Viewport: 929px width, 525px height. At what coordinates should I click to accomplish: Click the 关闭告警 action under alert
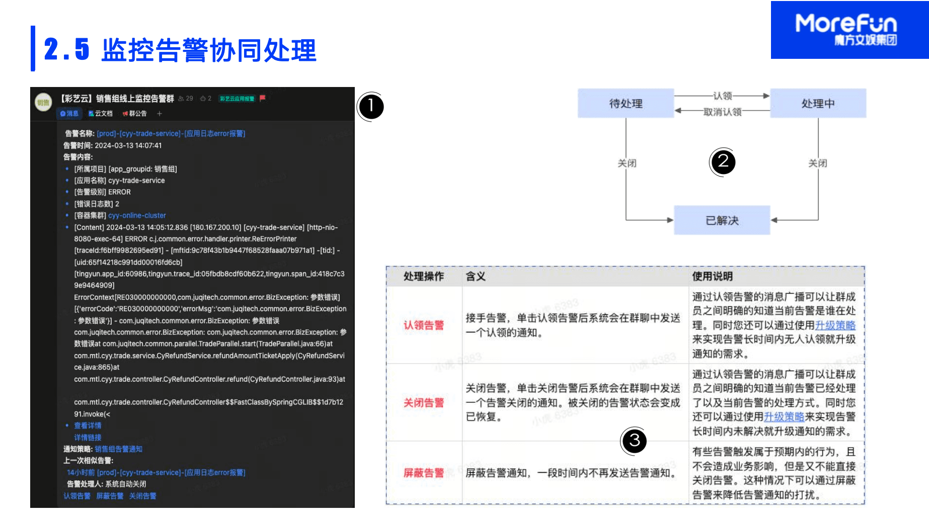(142, 496)
